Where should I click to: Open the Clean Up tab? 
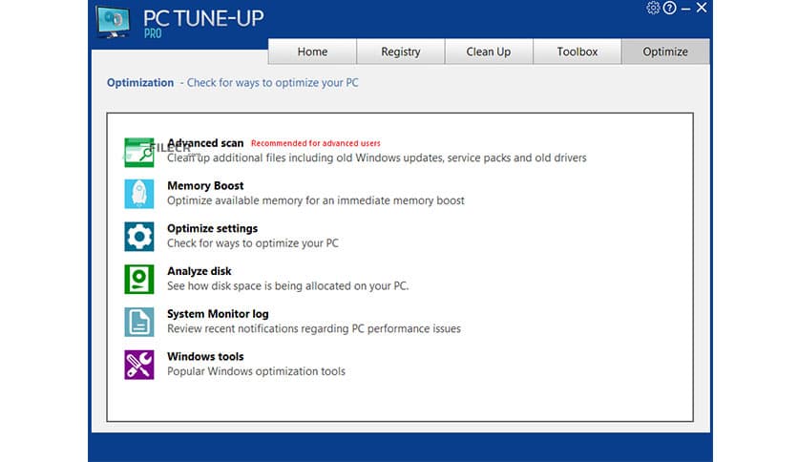tap(489, 52)
